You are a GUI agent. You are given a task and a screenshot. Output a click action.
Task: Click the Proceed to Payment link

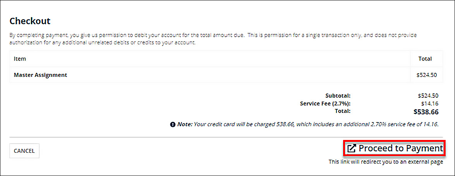(x=400, y=148)
